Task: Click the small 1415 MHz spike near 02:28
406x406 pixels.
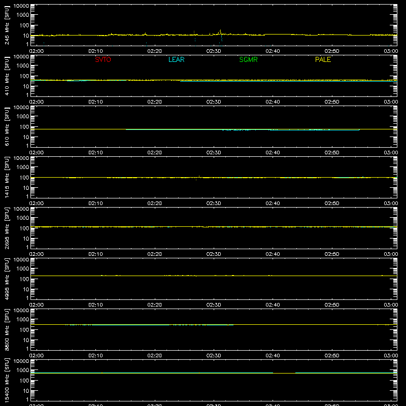Action: coord(199,177)
